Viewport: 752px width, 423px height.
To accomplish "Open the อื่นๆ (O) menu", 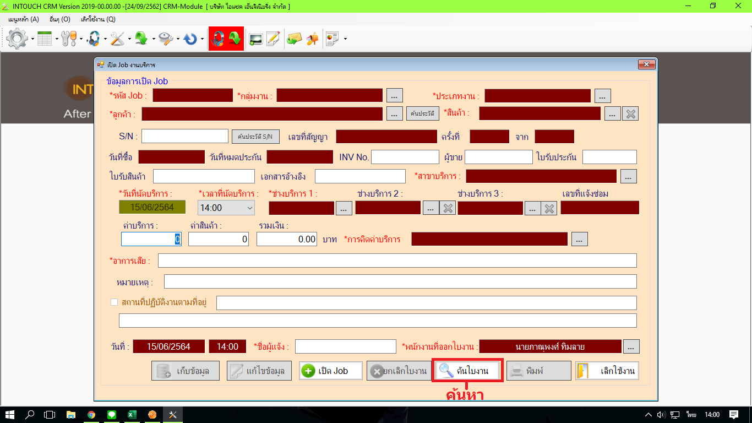I will click(59, 19).
